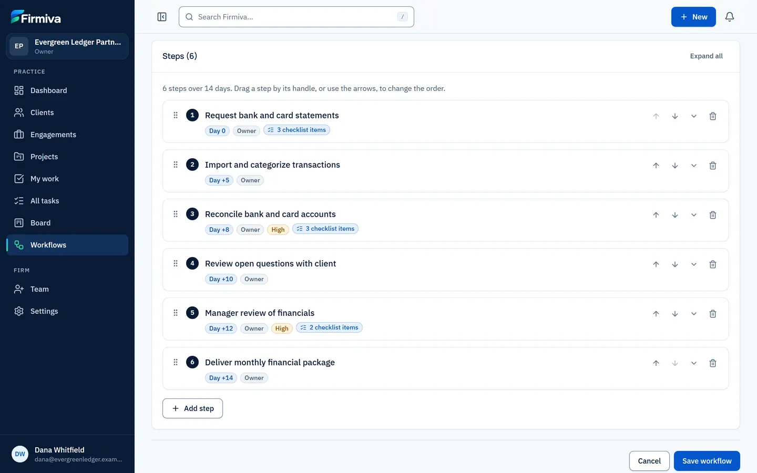Open firm Settings
The height and width of the screenshot is (473, 757).
67,311
